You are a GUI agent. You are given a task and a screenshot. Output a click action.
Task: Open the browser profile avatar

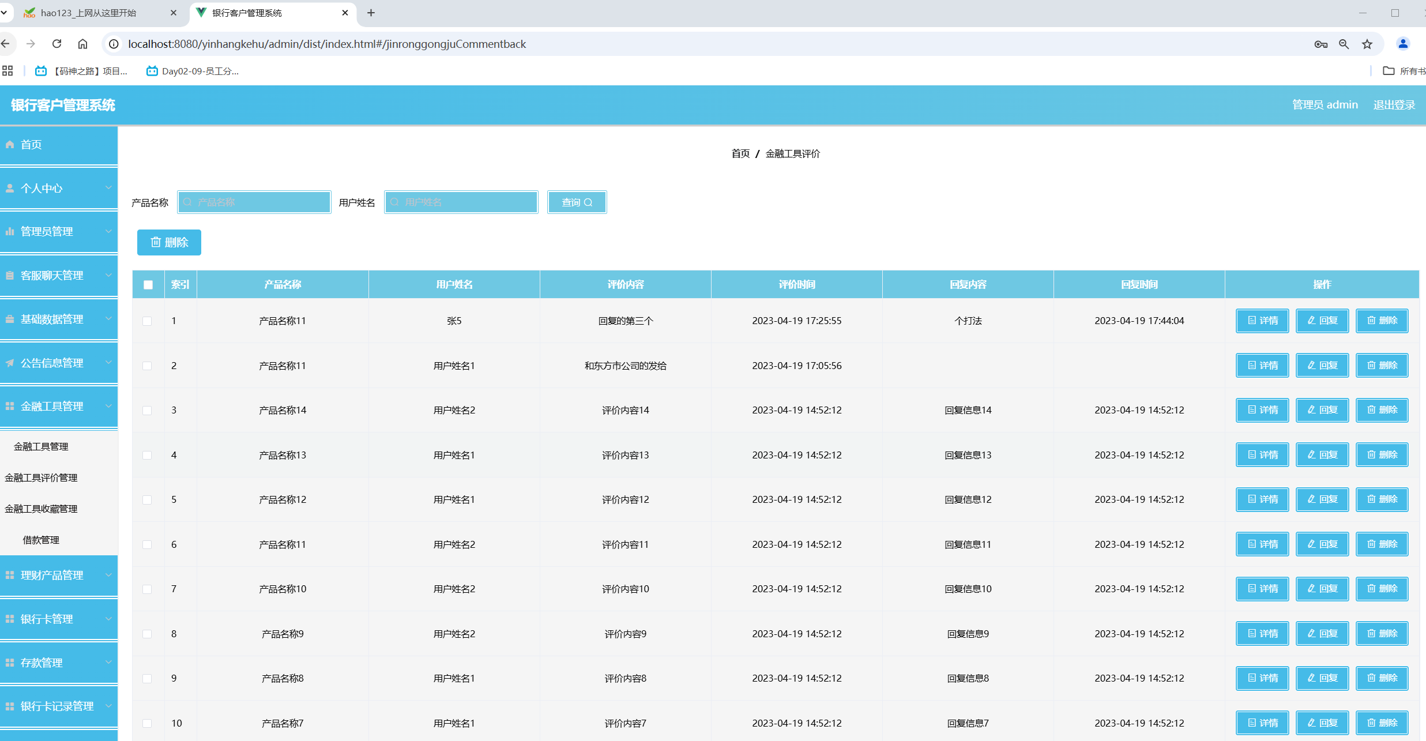click(x=1402, y=44)
